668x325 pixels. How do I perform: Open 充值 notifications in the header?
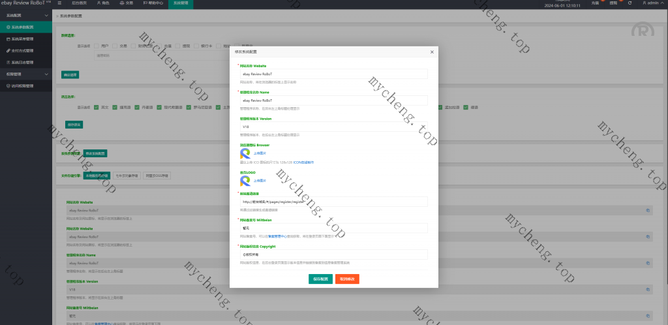595,3
